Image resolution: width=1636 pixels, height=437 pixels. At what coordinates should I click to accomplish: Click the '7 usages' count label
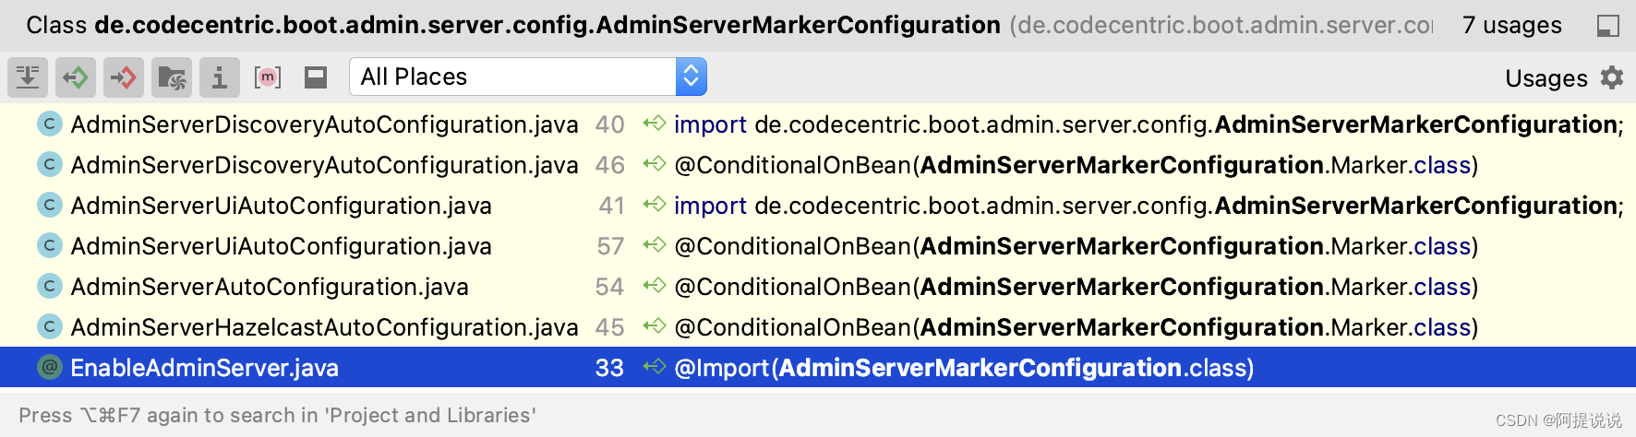pyautogui.click(x=1512, y=26)
